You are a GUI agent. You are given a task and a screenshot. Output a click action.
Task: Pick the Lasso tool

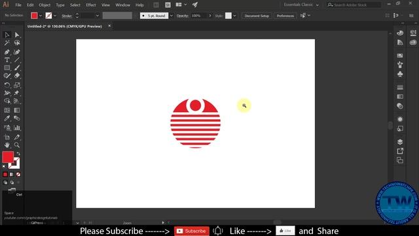(17, 43)
